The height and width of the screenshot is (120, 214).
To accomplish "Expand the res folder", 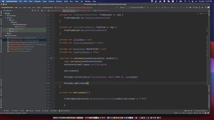I will pyautogui.click(x=6, y=33).
